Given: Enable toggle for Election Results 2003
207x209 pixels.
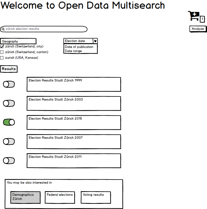Looking at the screenshot, I should pyautogui.click(x=9, y=103).
